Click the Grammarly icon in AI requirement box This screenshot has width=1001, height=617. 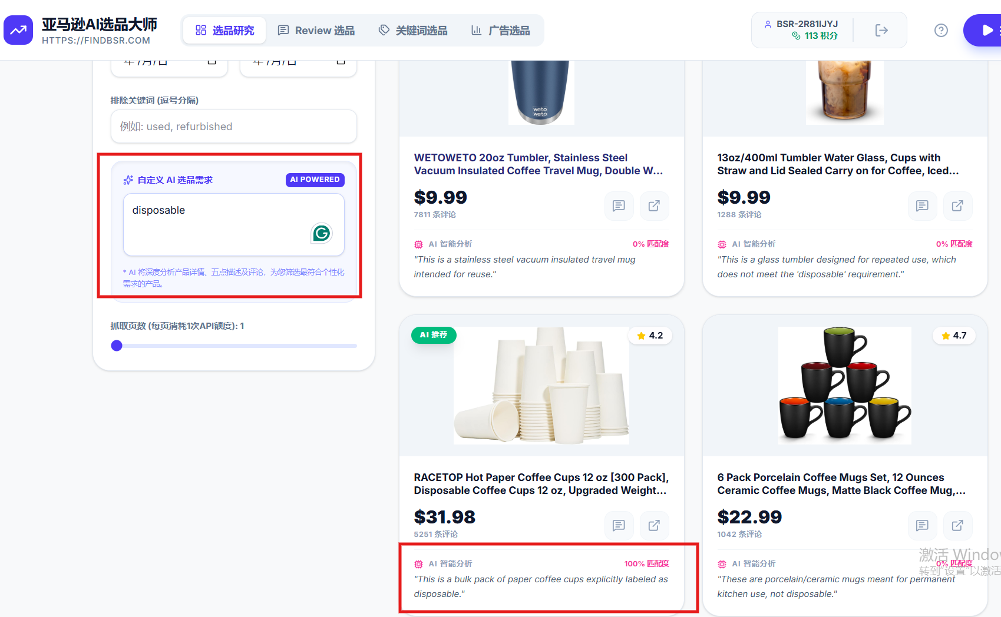click(x=322, y=234)
